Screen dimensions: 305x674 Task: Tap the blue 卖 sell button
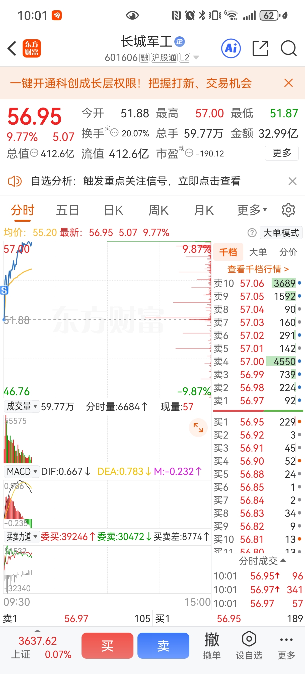[163, 645]
